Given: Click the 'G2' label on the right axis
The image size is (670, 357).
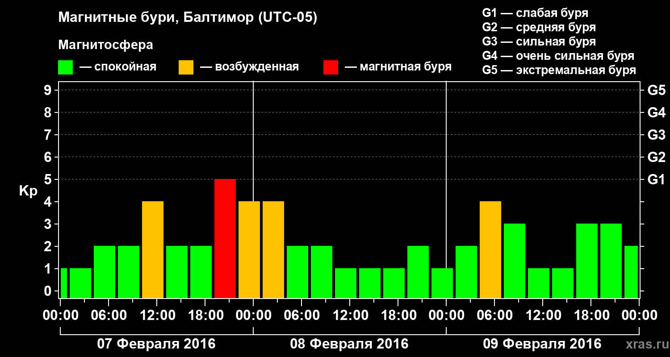Looking at the screenshot, I should coord(657,157).
